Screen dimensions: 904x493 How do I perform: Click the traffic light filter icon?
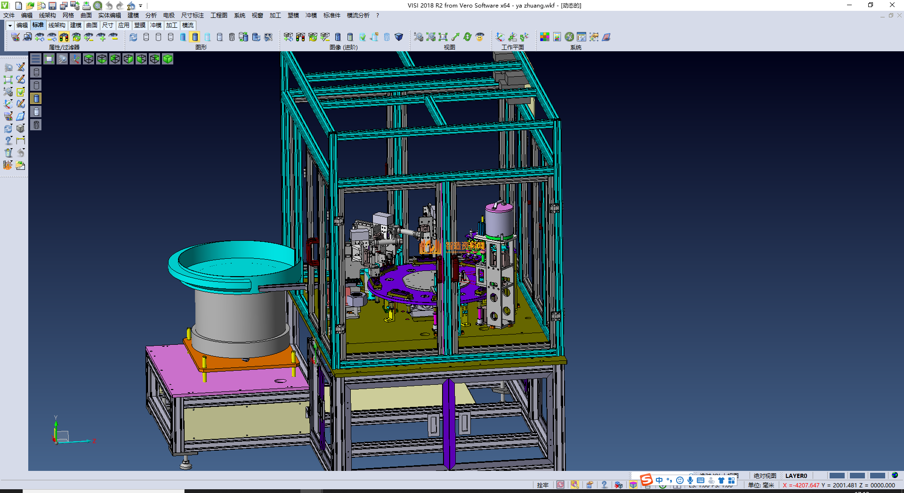pyautogui.click(x=64, y=37)
